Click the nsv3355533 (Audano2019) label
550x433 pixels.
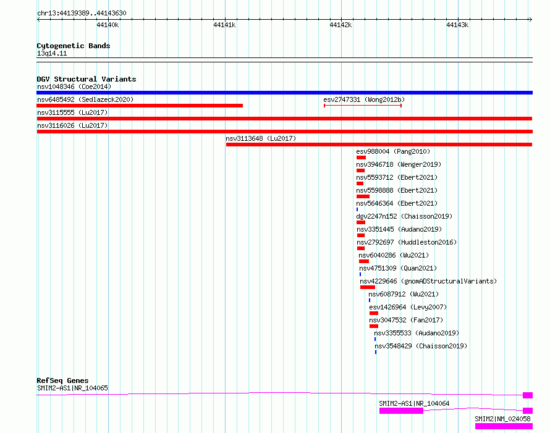pos(417,333)
